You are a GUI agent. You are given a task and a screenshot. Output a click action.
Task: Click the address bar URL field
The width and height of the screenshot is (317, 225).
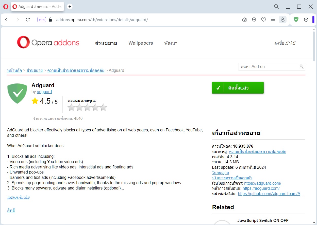tap(102, 20)
